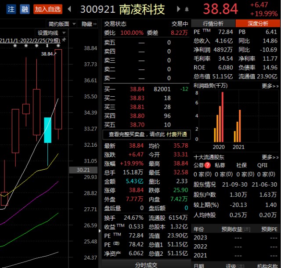
Task: Select the 社保 shareholder tab
Action: click(241, 165)
